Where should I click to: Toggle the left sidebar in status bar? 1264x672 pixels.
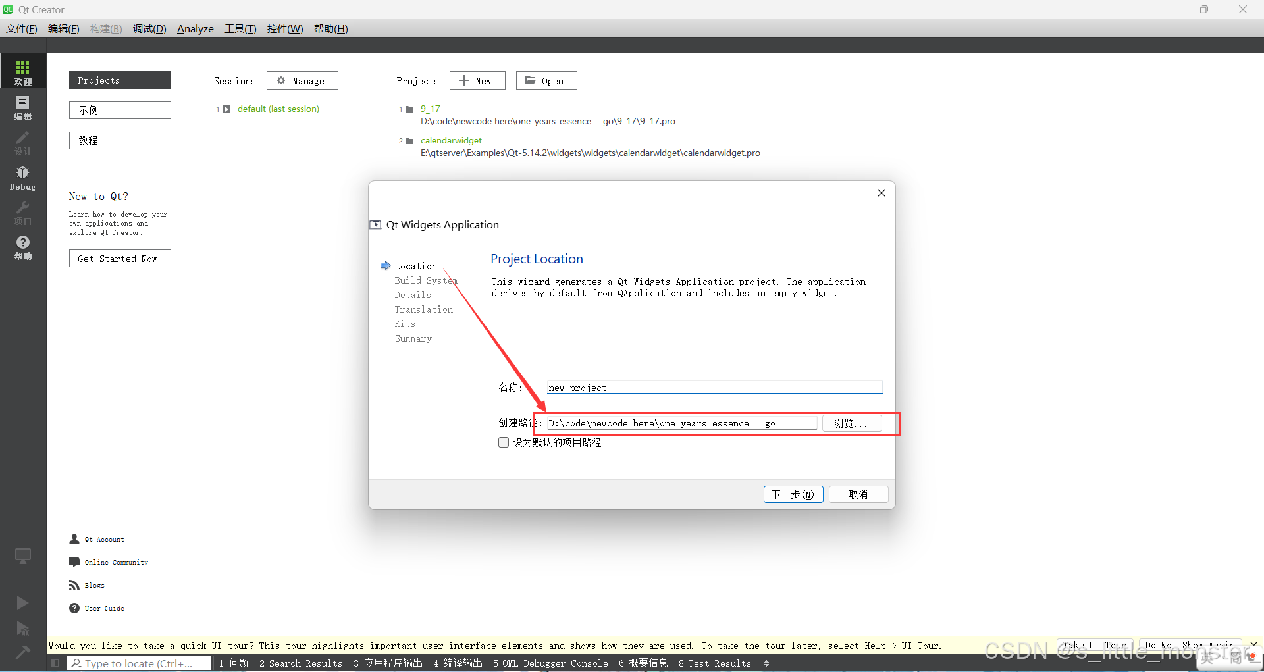(55, 663)
